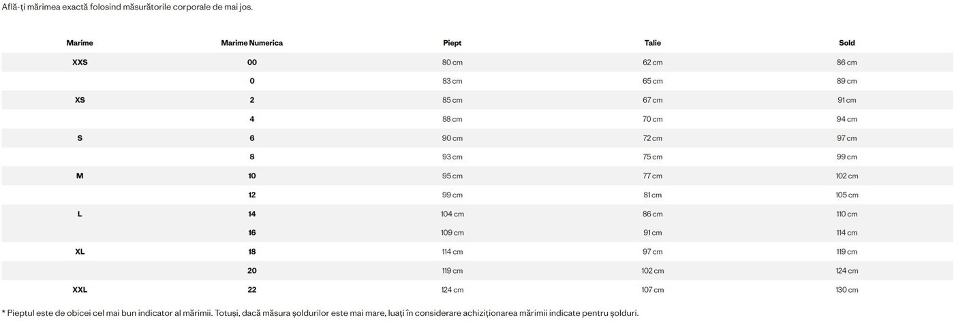
Task: Click numeric size 00 cell
Action: pos(251,62)
